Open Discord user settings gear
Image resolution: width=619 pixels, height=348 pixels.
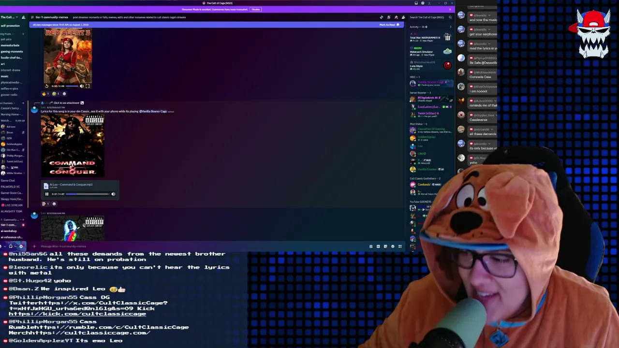(21, 246)
